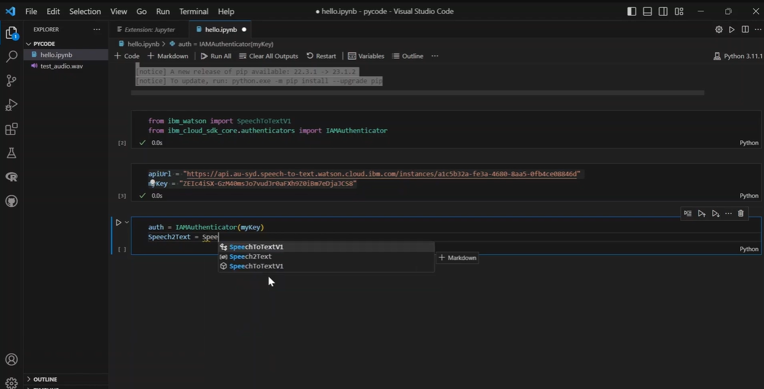Viewport: 764px width, 389px height.
Task: Run the current auth cell
Action: click(x=119, y=223)
